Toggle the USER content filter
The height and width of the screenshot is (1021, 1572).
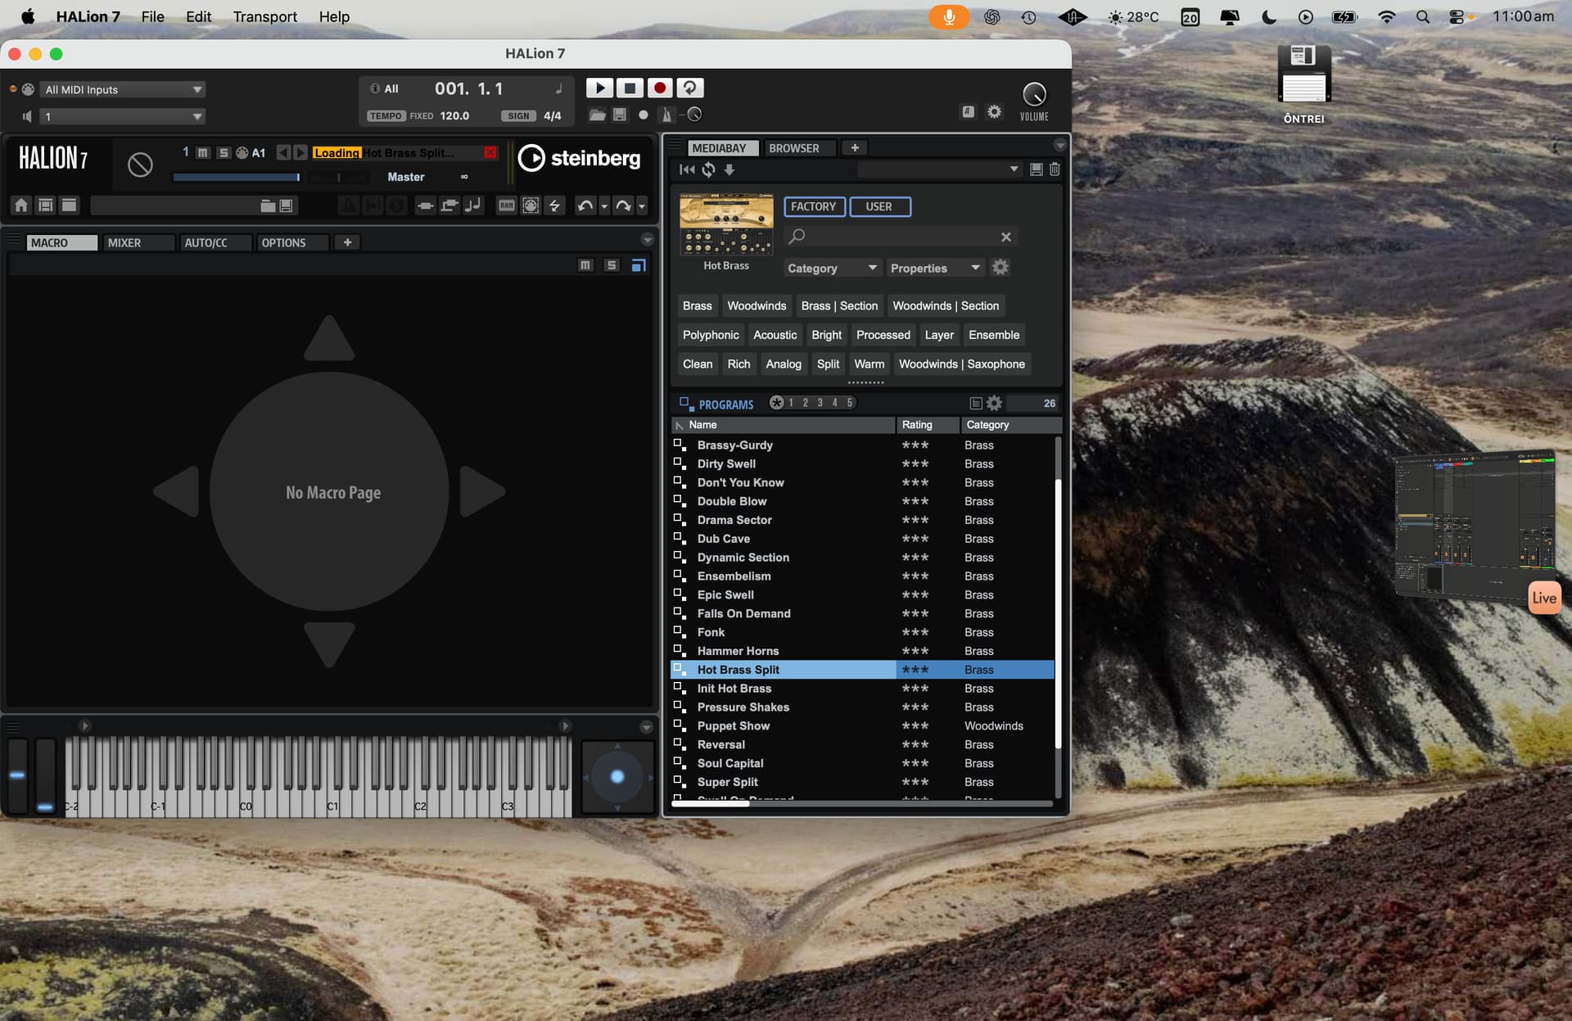click(879, 206)
